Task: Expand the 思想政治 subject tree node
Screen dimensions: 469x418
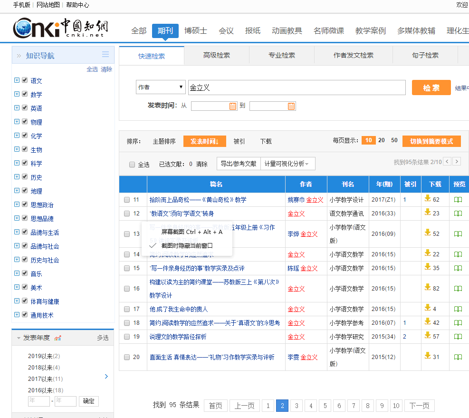Action: click(x=17, y=204)
